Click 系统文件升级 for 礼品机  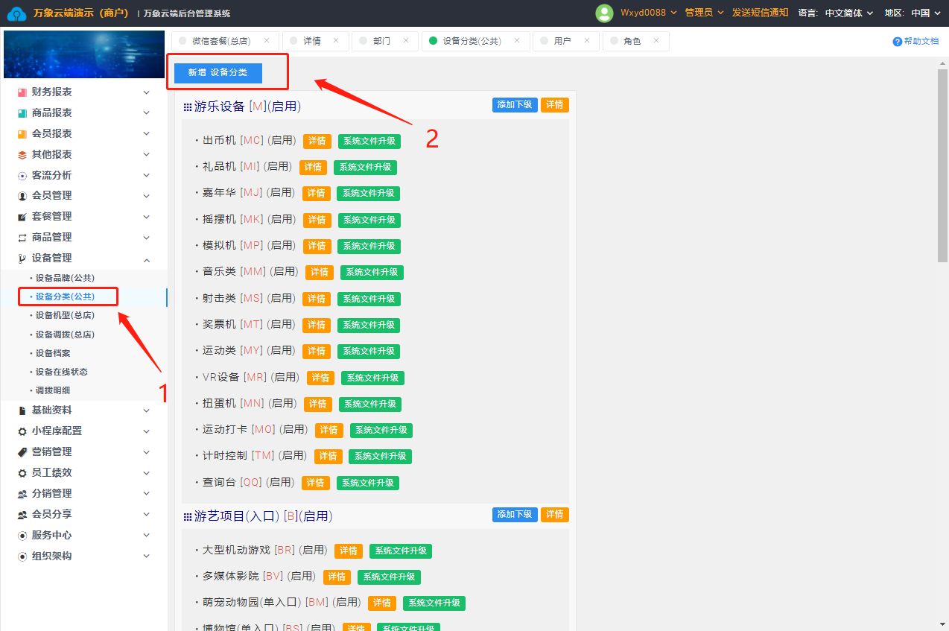pos(365,168)
